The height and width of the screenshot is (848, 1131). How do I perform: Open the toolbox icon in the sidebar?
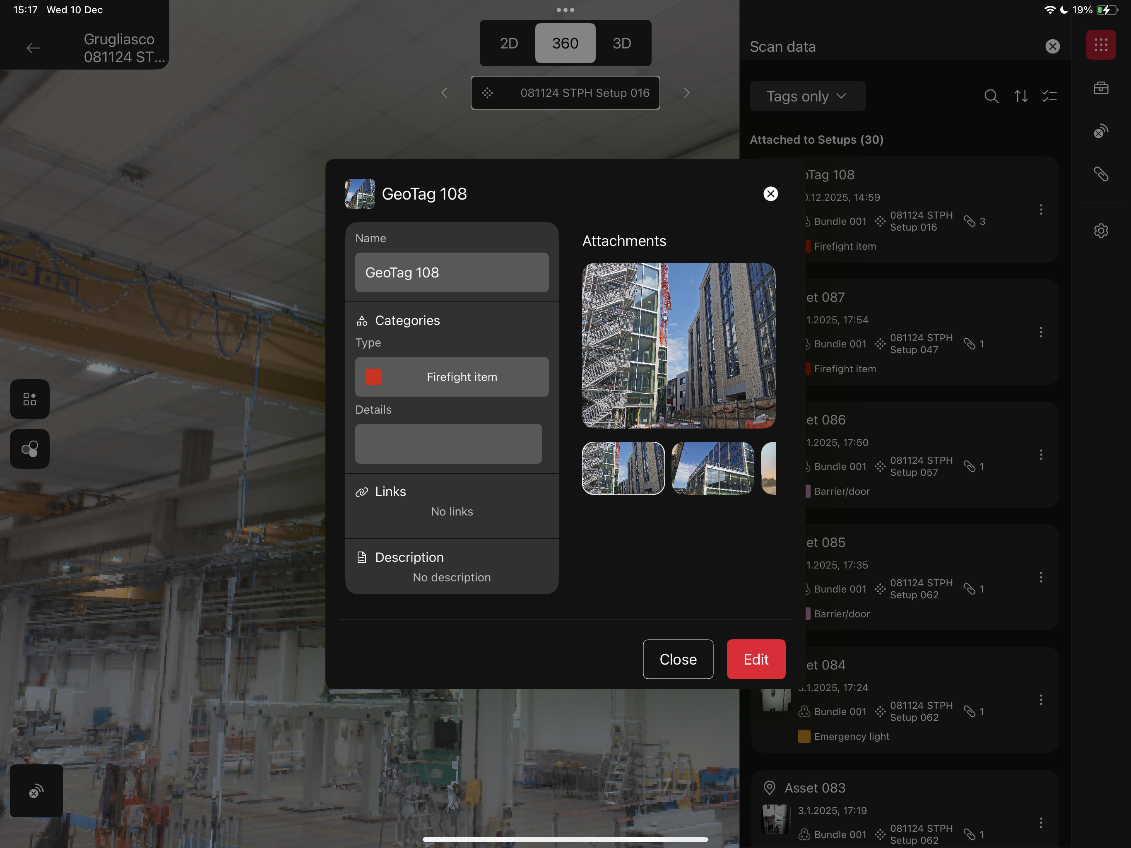point(1100,88)
